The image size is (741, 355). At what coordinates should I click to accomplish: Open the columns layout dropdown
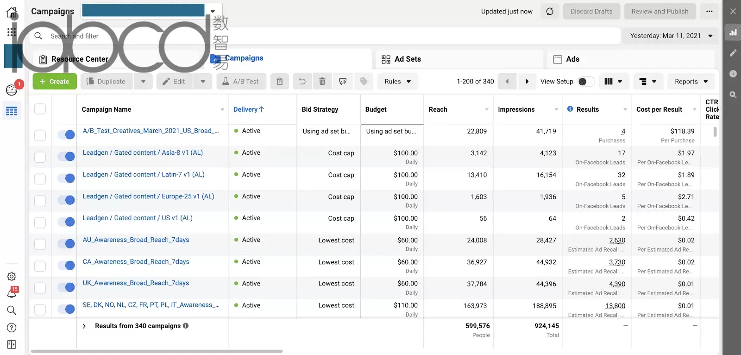(613, 82)
